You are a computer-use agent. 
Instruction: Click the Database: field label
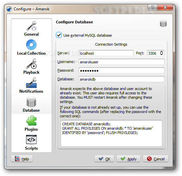tap(66, 79)
